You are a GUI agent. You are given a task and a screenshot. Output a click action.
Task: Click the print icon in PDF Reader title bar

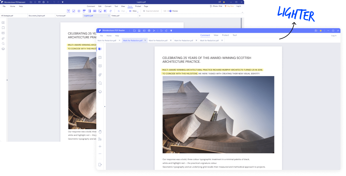tap(149, 30)
